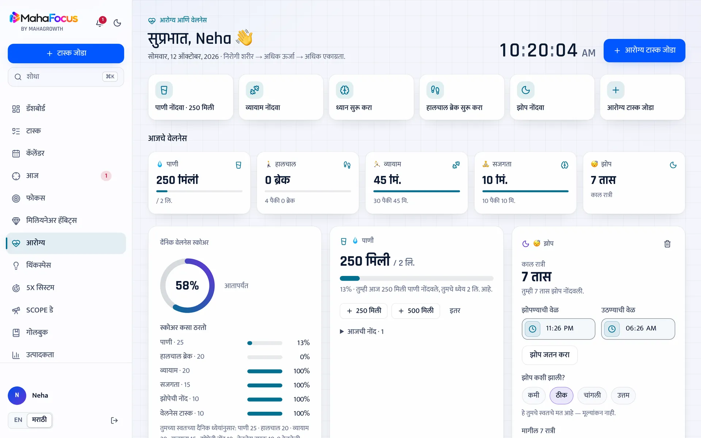Click the 58% wellness score ring
Image resolution: width=701 pixels, height=438 pixels.
pos(187,286)
